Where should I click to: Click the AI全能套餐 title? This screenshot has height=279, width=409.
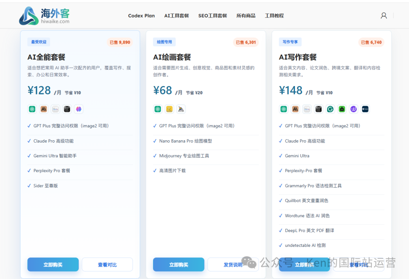pos(47,57)
